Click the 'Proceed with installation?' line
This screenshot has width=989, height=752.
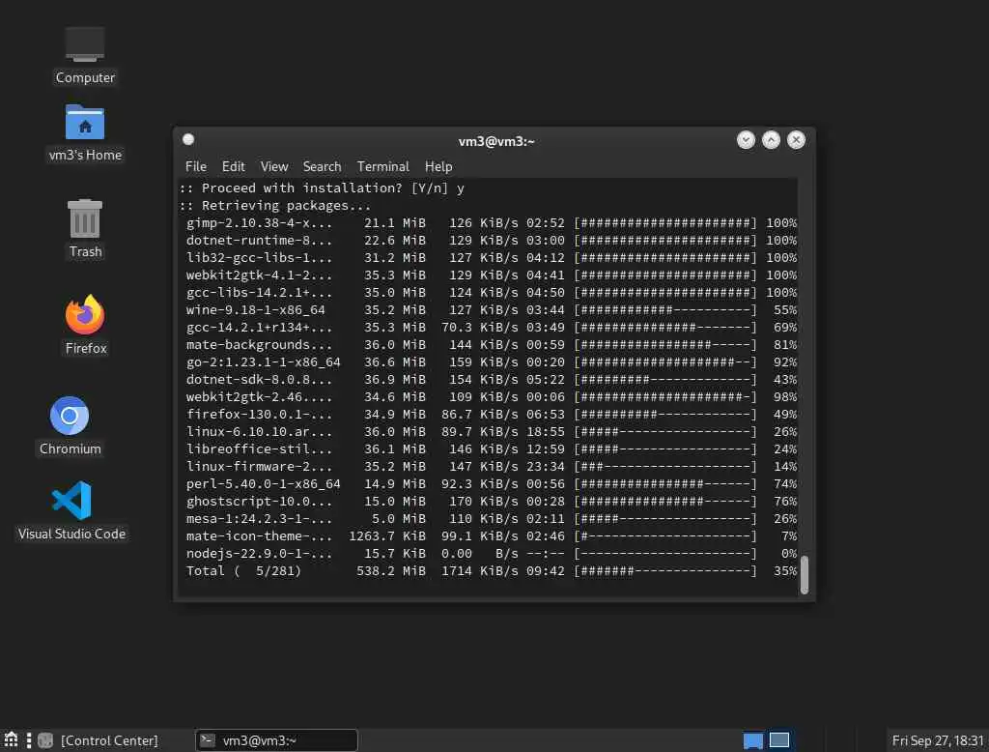[322, 188]
